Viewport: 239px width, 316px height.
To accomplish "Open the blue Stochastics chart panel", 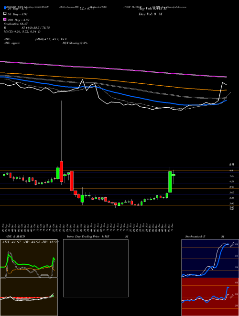I will click(210, 259).
